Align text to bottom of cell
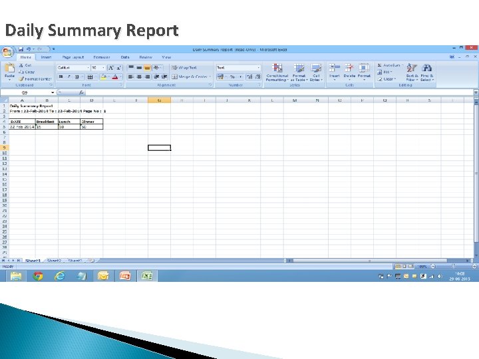This screenshot has height=359, width=479. (147, 67)
